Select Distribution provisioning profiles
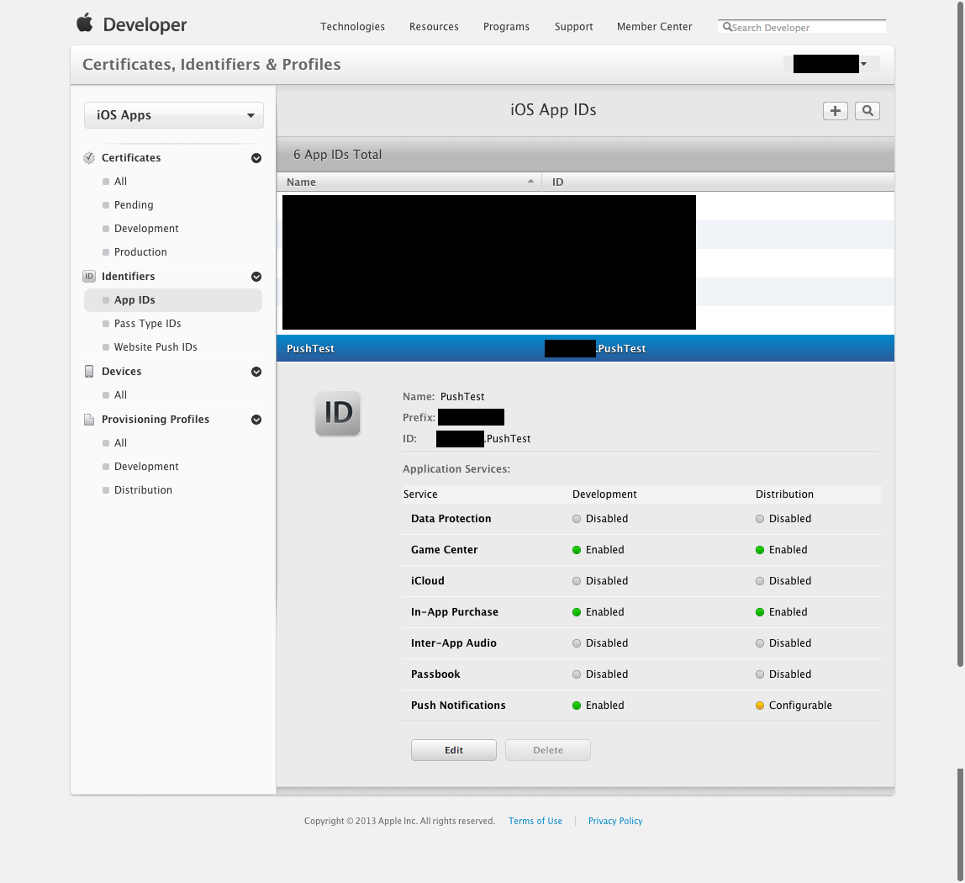This screenshot has width=965, height=883. pos(143,489)
